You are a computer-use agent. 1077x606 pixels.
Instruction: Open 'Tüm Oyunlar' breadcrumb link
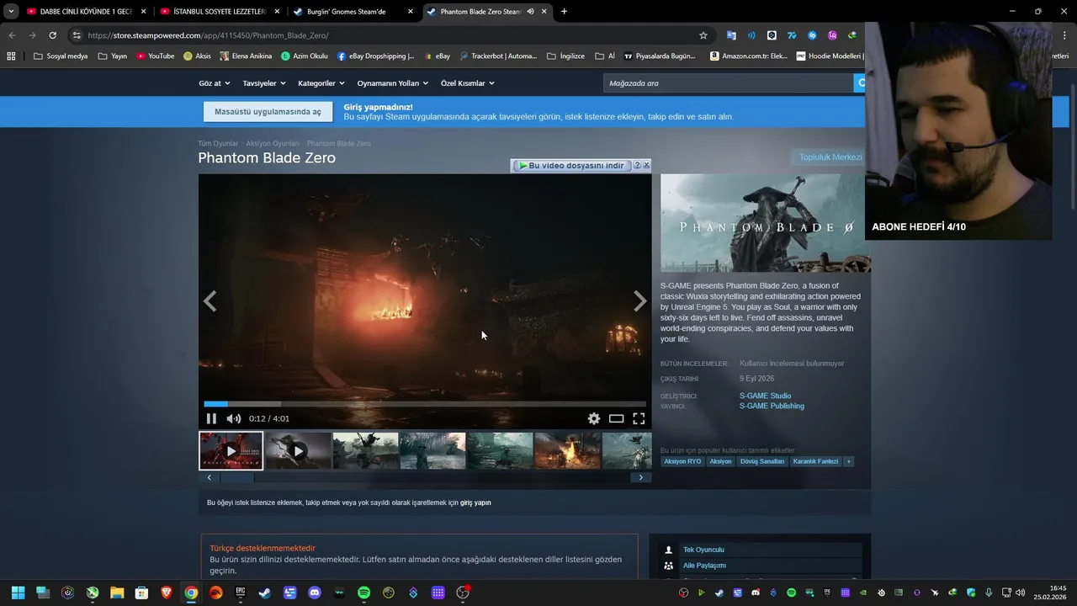218,143
